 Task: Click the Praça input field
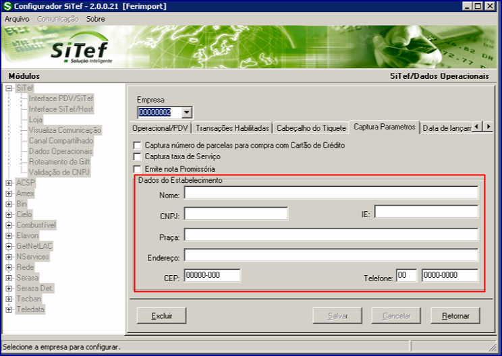coord(331,235)
